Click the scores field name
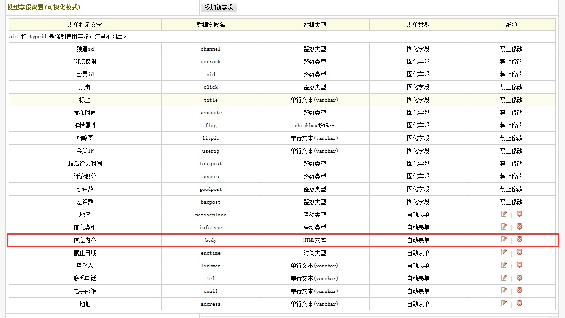 (211, 176)
